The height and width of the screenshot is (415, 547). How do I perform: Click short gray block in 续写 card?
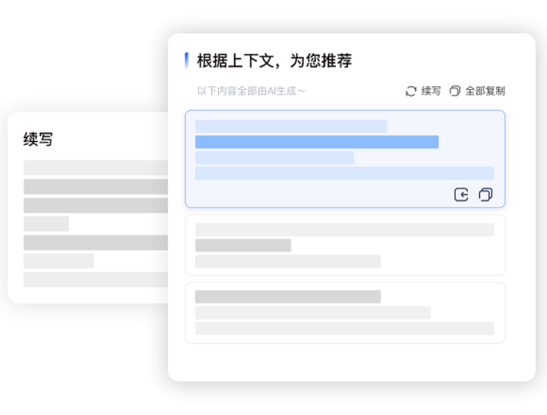pyautogui.click(x=46, y=224)
